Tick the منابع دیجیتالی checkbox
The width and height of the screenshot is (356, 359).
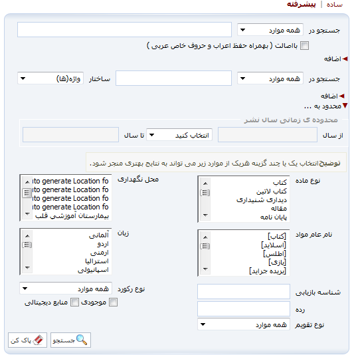click(74, 302)
